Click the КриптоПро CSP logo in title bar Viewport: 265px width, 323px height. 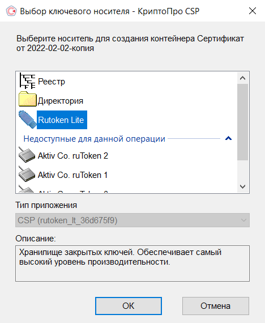(x=11, y=11)
